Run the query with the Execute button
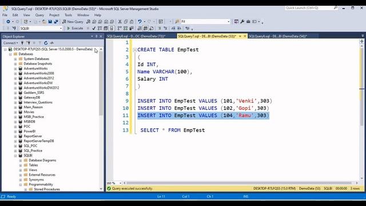 point(75,28)
